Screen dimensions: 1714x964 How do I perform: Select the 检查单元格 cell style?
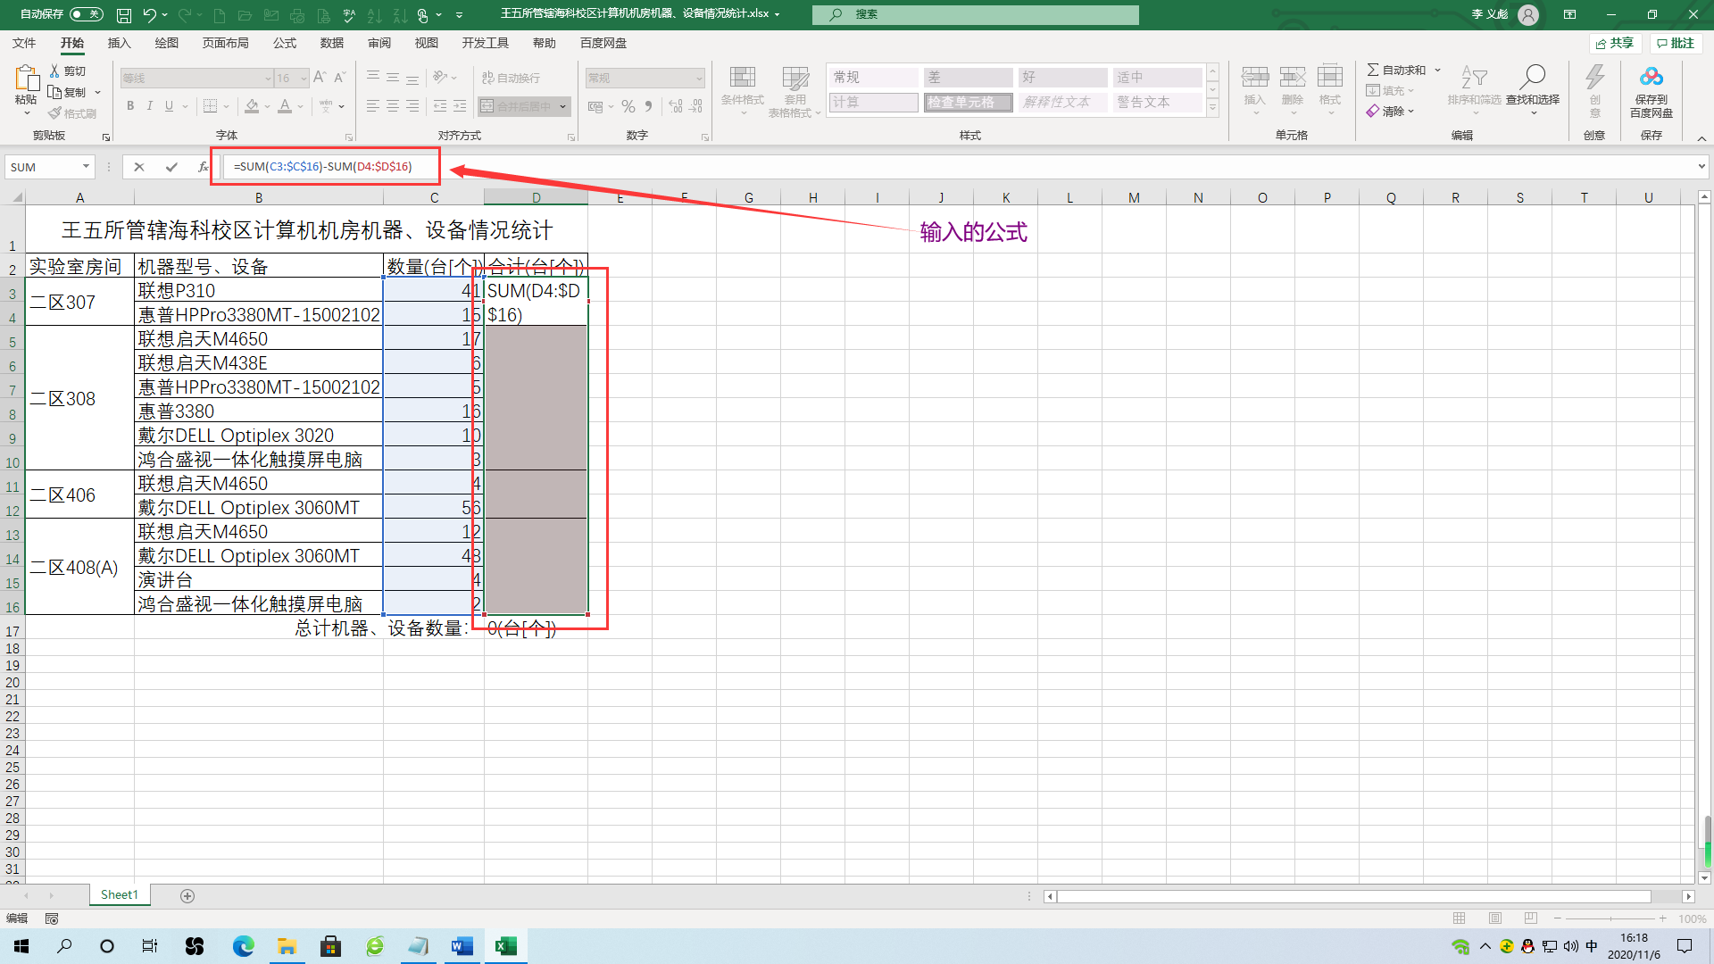(x=968, y=103)
